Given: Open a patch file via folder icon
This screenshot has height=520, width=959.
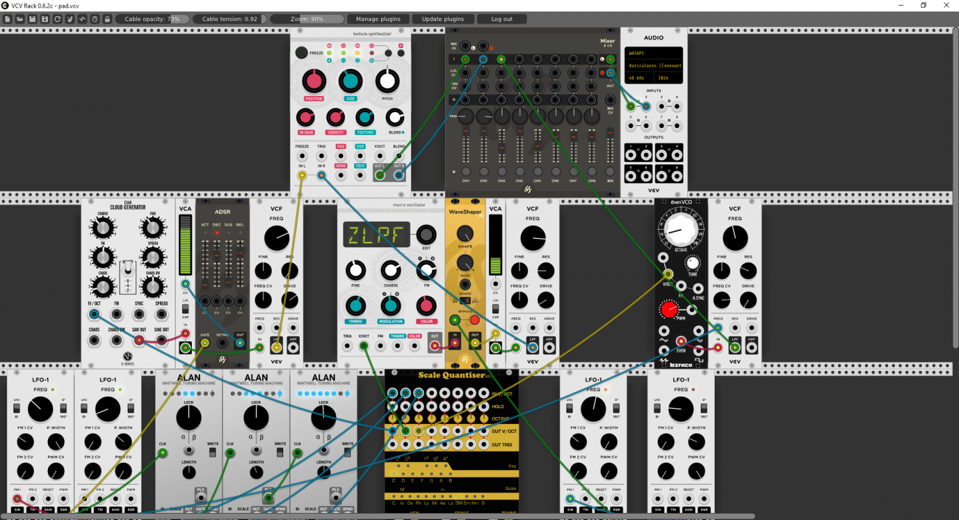Looking at the screenshot, I should pyautogui.click(x=20, y=19).
